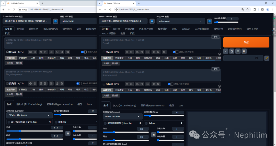This screenshot has height=146, width=276.
Task: Open the animevae.pt VAE dropdown in right window
Action: coord(181,21)
